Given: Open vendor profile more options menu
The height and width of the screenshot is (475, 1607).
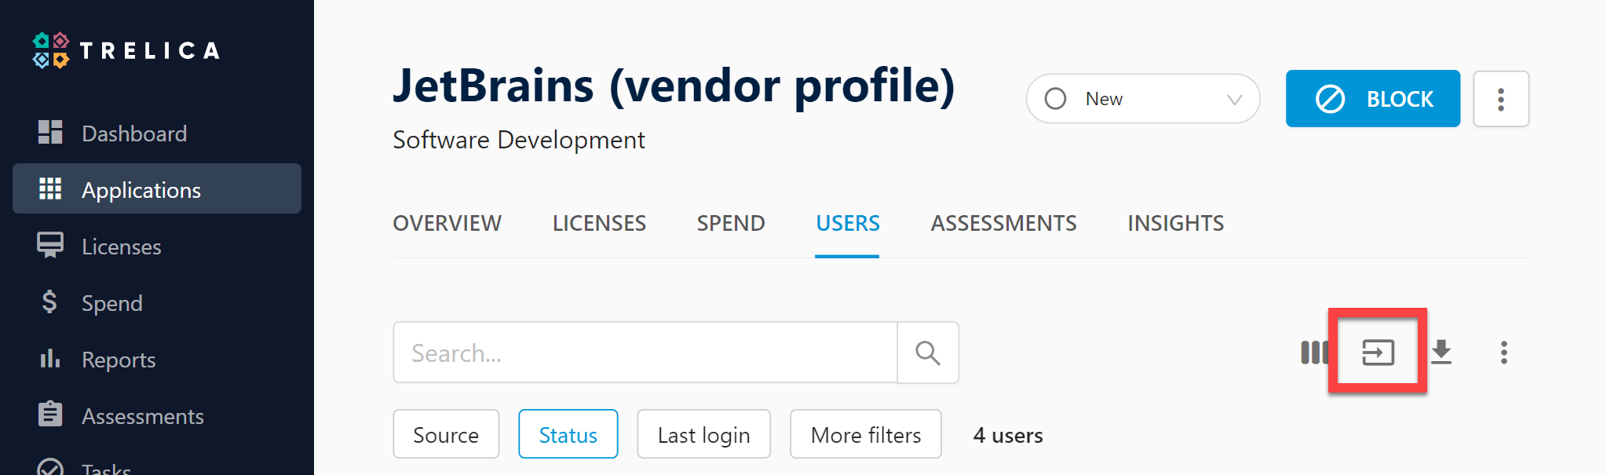Looking at the screenshot, I should [1500, 99].
